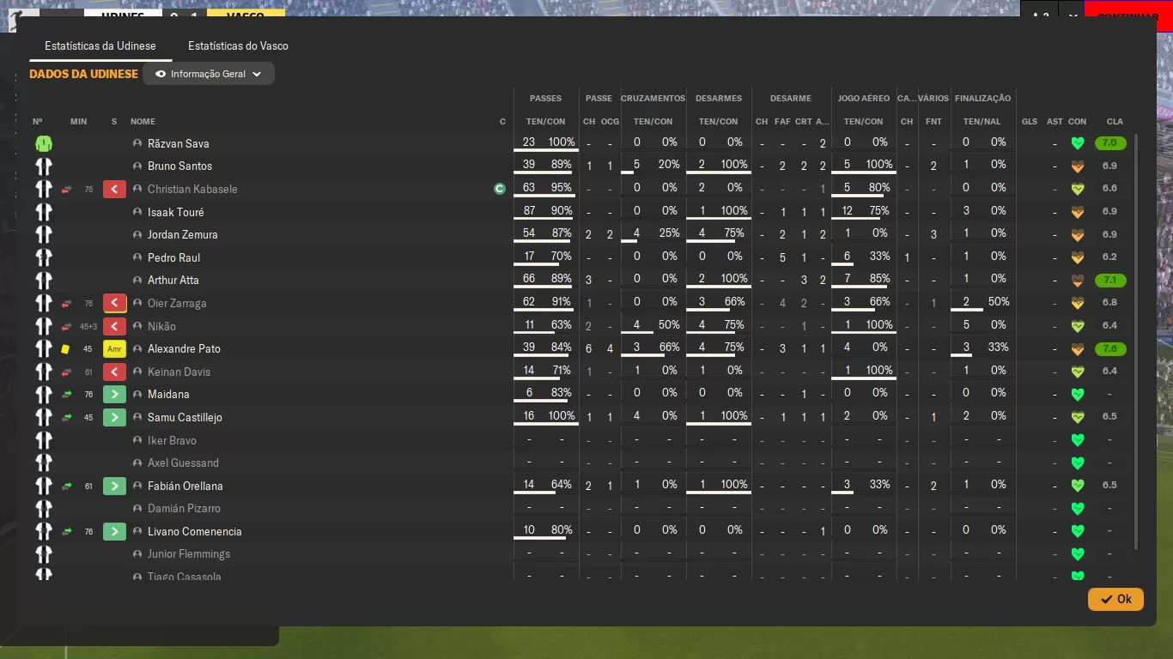Click Alexandre Pato's yellow Amr card badge

pyautogui.click(x=114, y=349)
